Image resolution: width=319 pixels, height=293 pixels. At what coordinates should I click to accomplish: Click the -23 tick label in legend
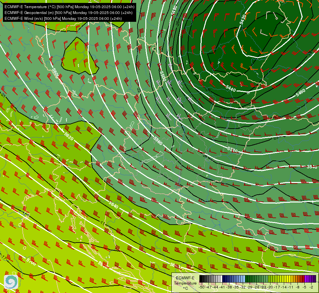[263, 287]
